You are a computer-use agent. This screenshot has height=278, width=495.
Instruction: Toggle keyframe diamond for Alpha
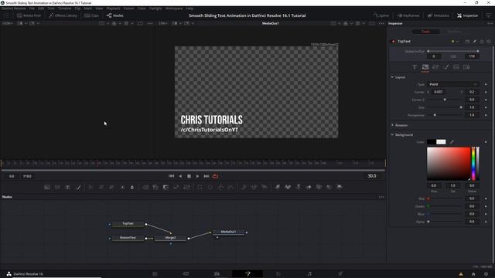click(486, 222)
